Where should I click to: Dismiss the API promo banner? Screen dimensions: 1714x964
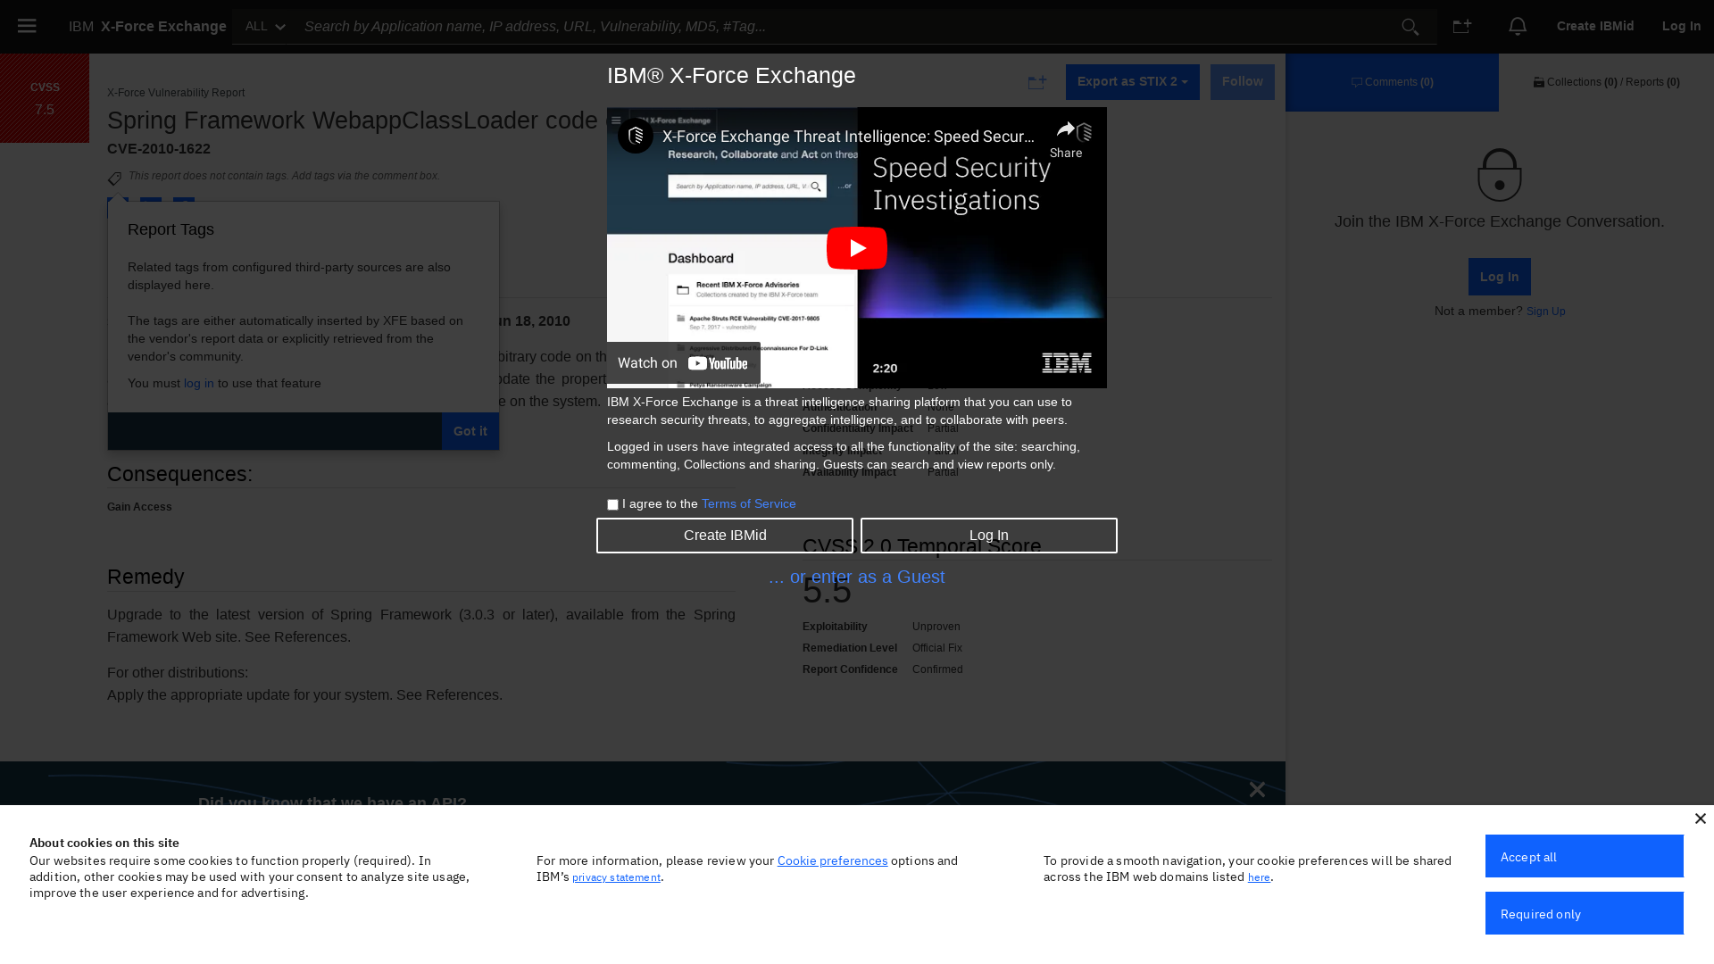[x=1257, y=789]
